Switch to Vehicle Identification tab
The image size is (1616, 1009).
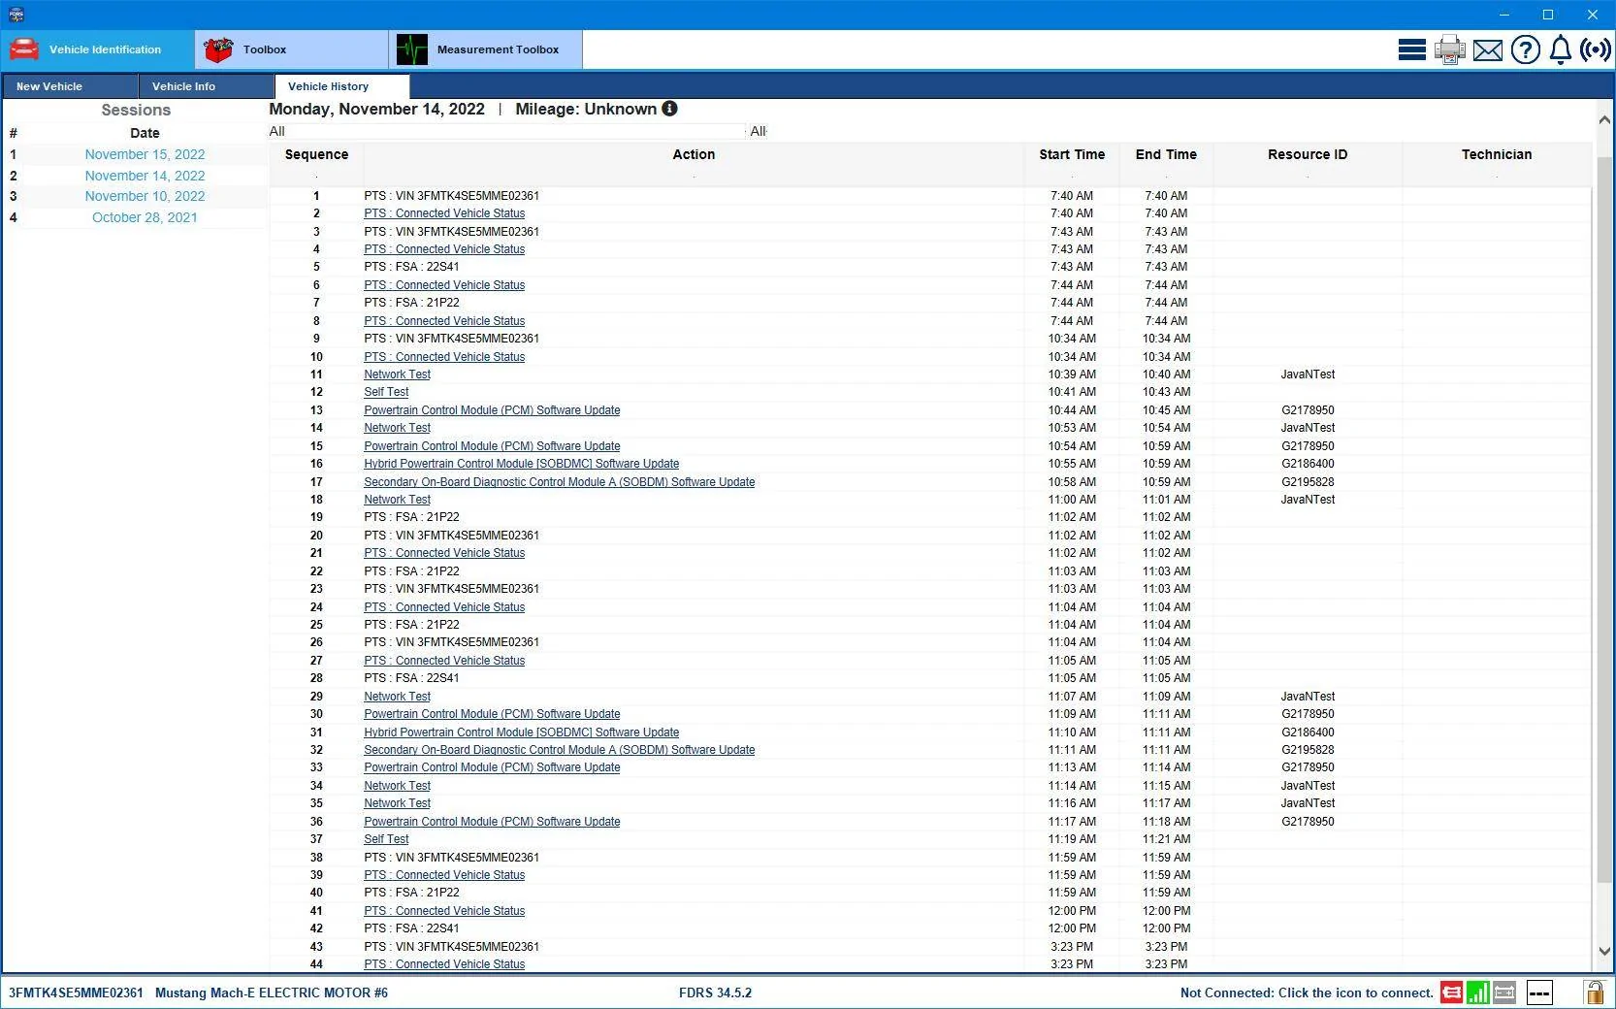(98, 49)
